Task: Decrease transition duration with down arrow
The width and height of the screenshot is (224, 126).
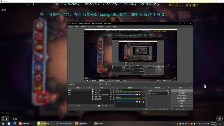Action: (x=169, y=94)
